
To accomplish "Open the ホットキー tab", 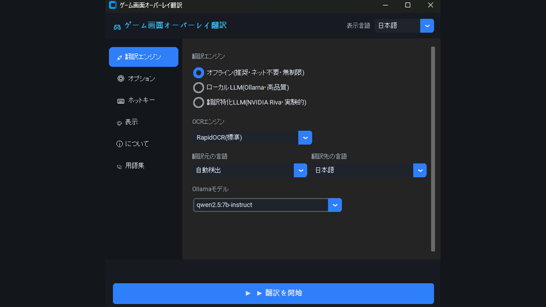I will point(144,100).
